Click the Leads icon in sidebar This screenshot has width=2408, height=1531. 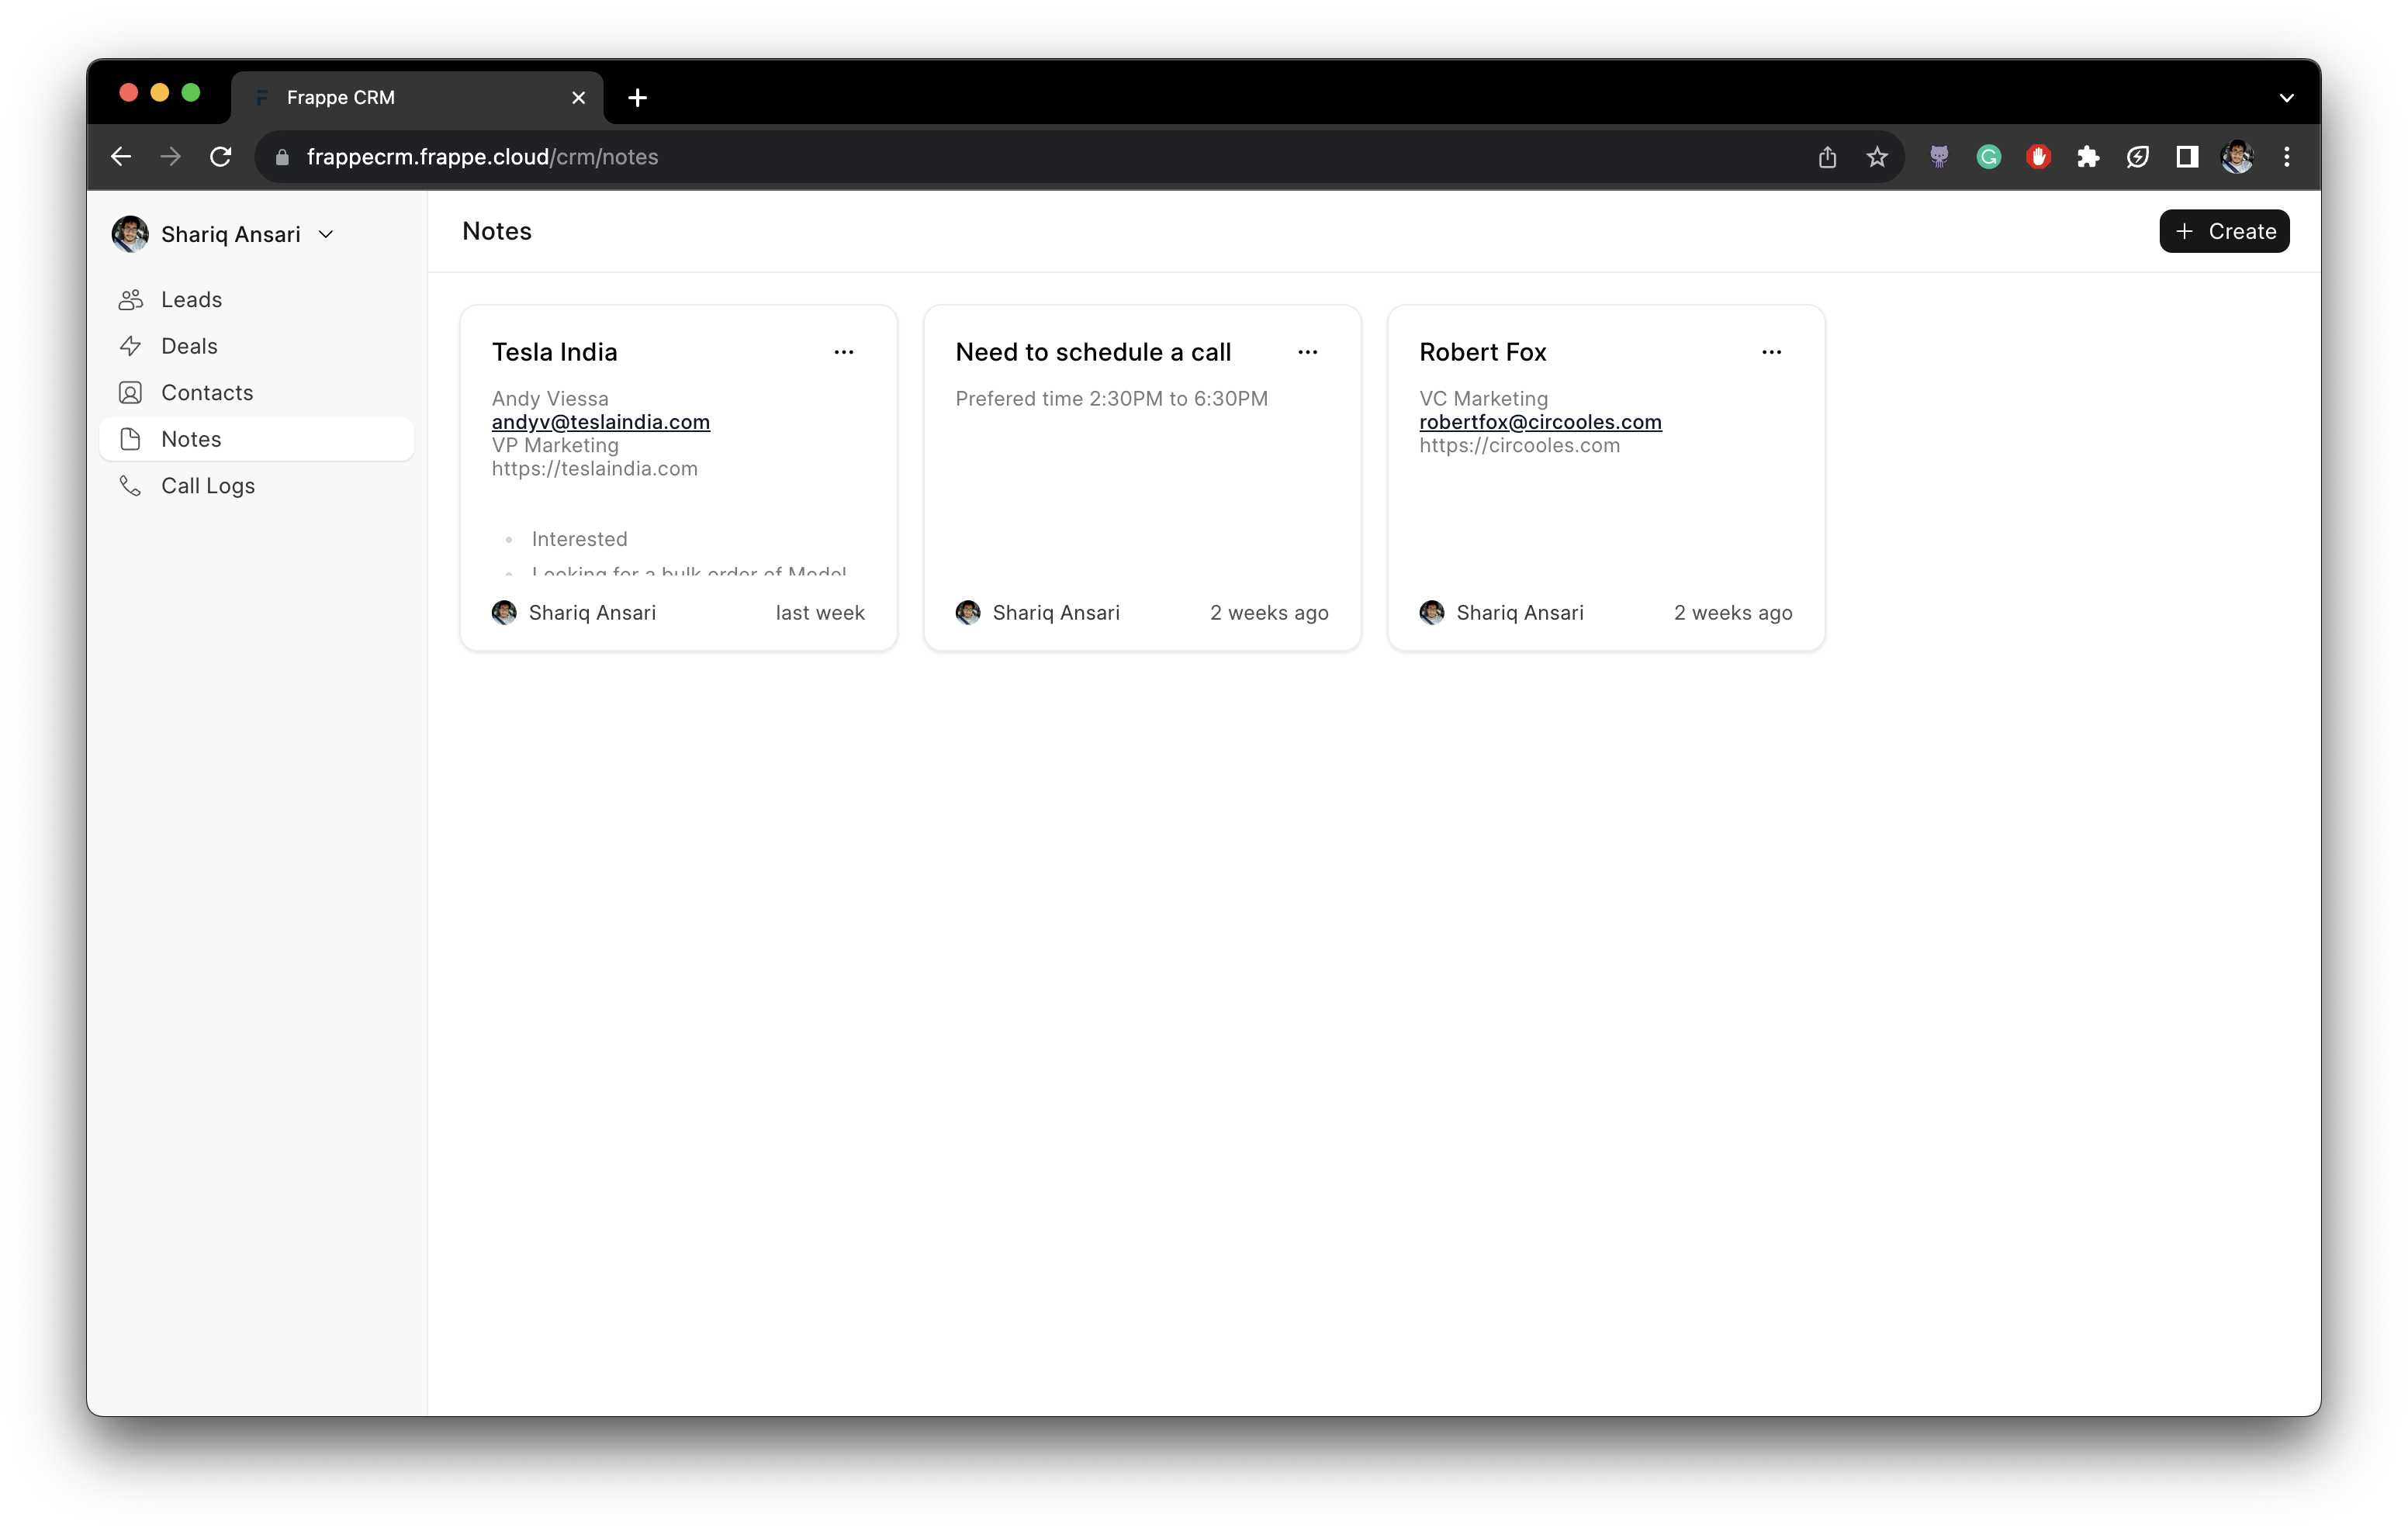click(x=132, y=298)
